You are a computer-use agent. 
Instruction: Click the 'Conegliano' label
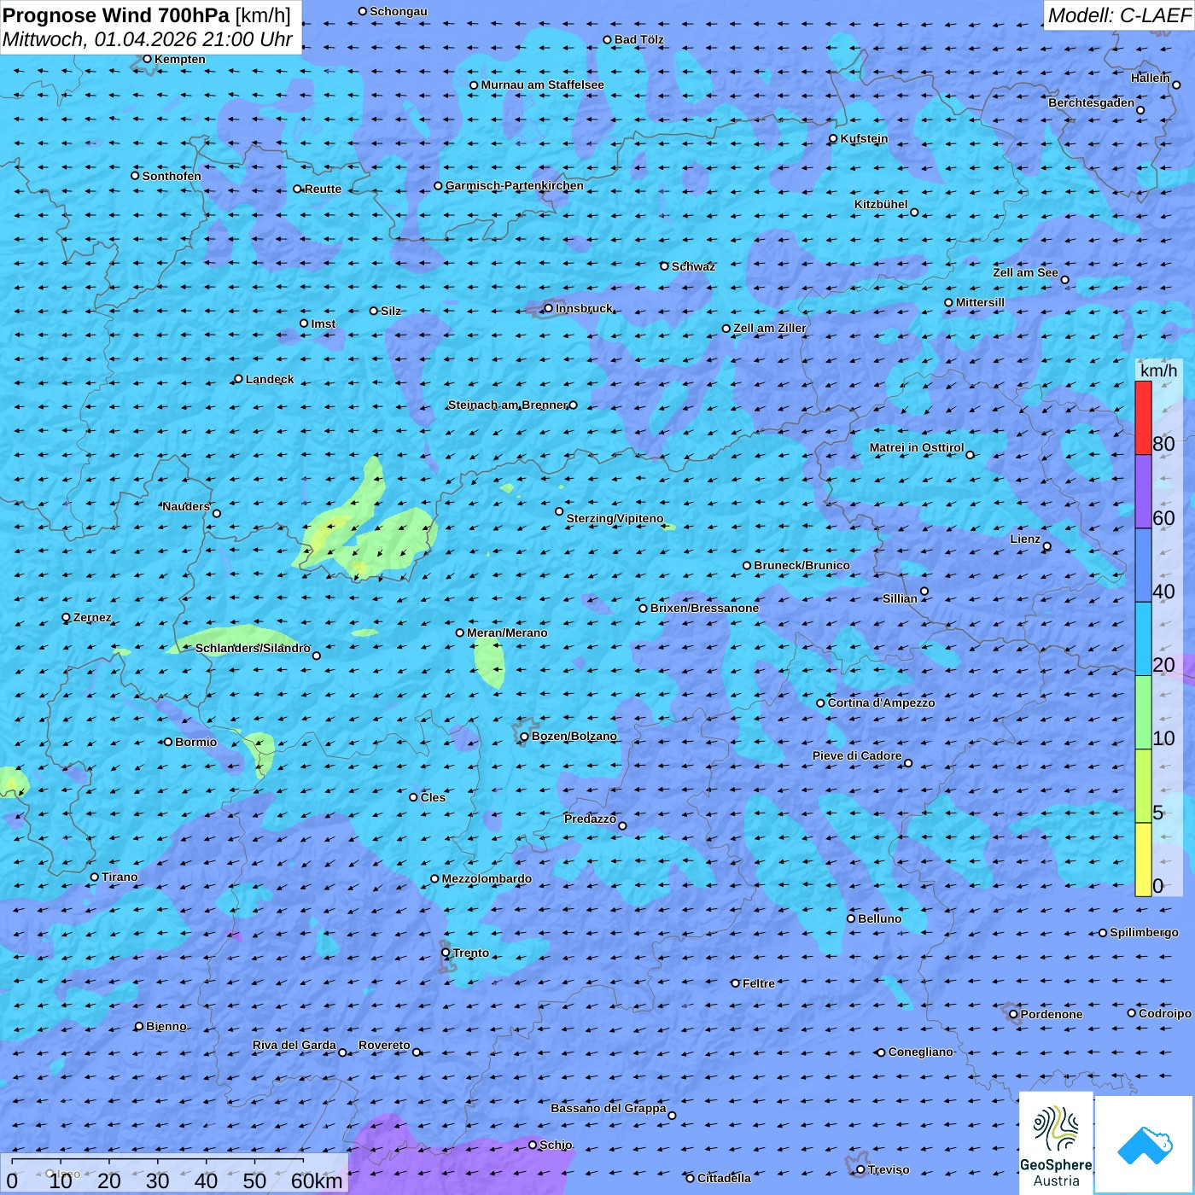920,1052
